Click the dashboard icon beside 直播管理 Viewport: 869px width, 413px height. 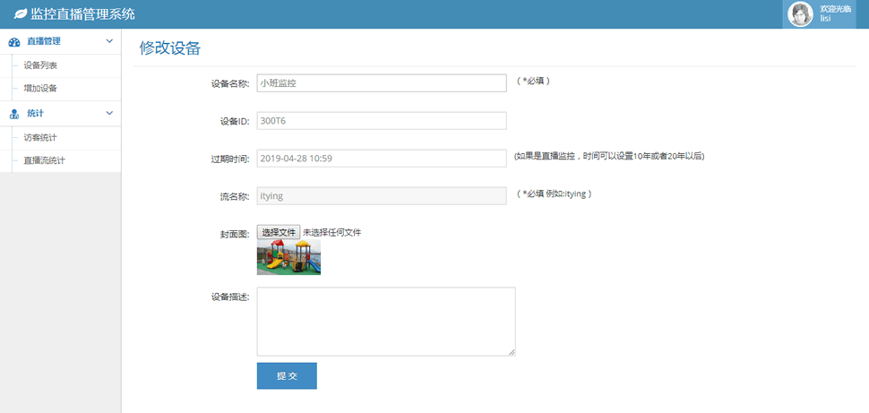pos(14,41)
